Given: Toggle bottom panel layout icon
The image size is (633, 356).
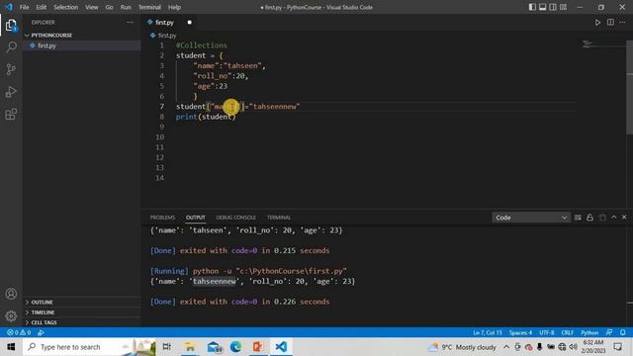Looking at the screenshot, I should (543, 7).
